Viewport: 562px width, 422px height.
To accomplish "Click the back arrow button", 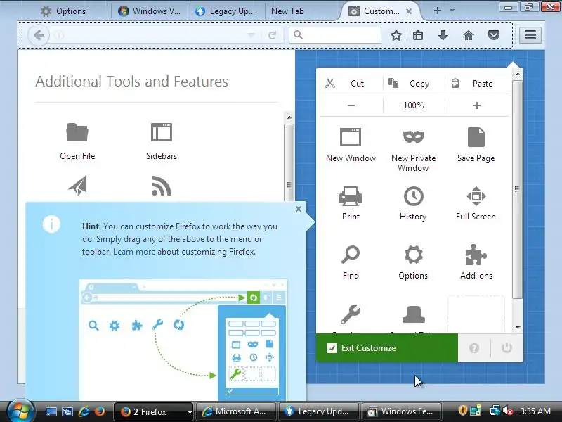I will click(x=39, y=35).
